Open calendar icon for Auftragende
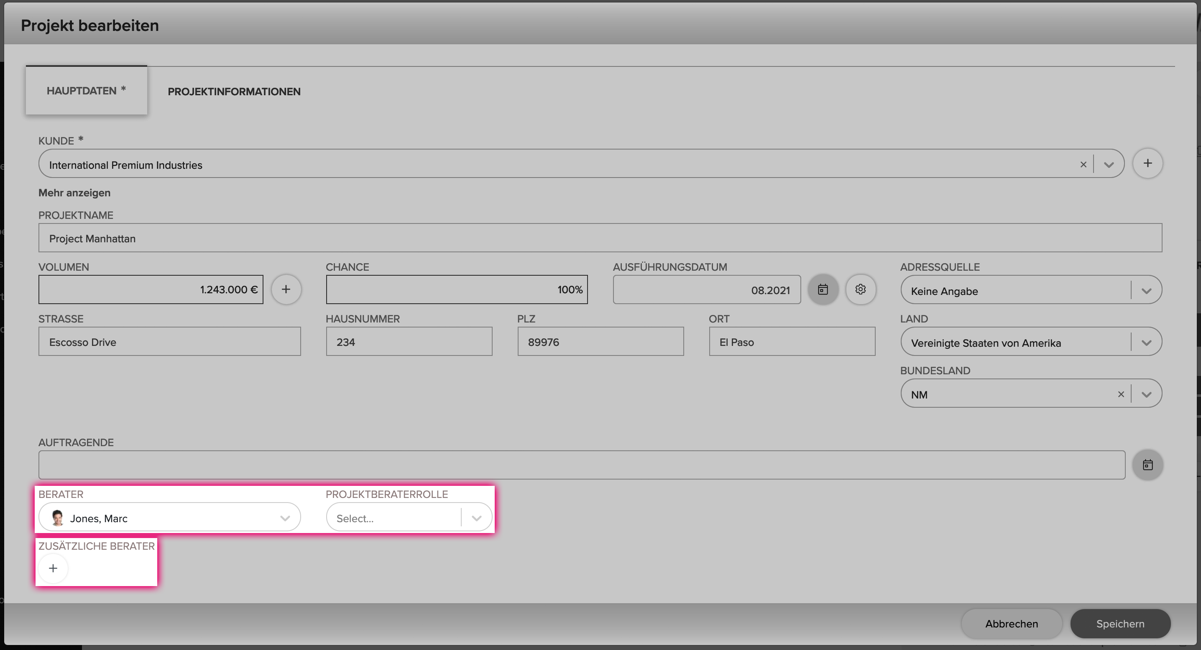This screenshot has height=650, width=1201. (1147, 465)
